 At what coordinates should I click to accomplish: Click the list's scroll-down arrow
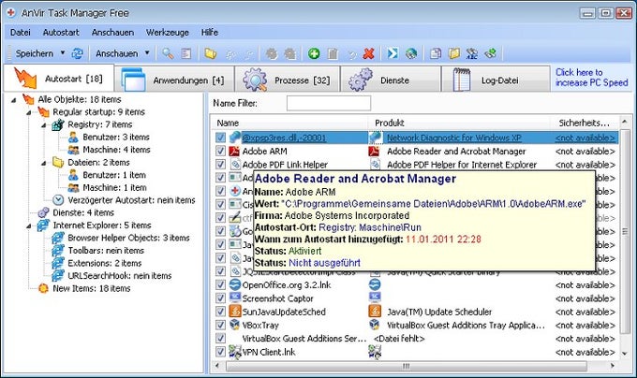pyautogui.click(x=625, y=354)
